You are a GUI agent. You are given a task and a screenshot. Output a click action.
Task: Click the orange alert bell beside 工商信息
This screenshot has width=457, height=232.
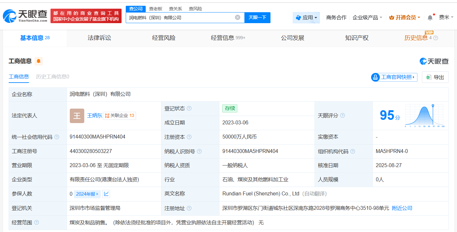[x=39, y=61]
